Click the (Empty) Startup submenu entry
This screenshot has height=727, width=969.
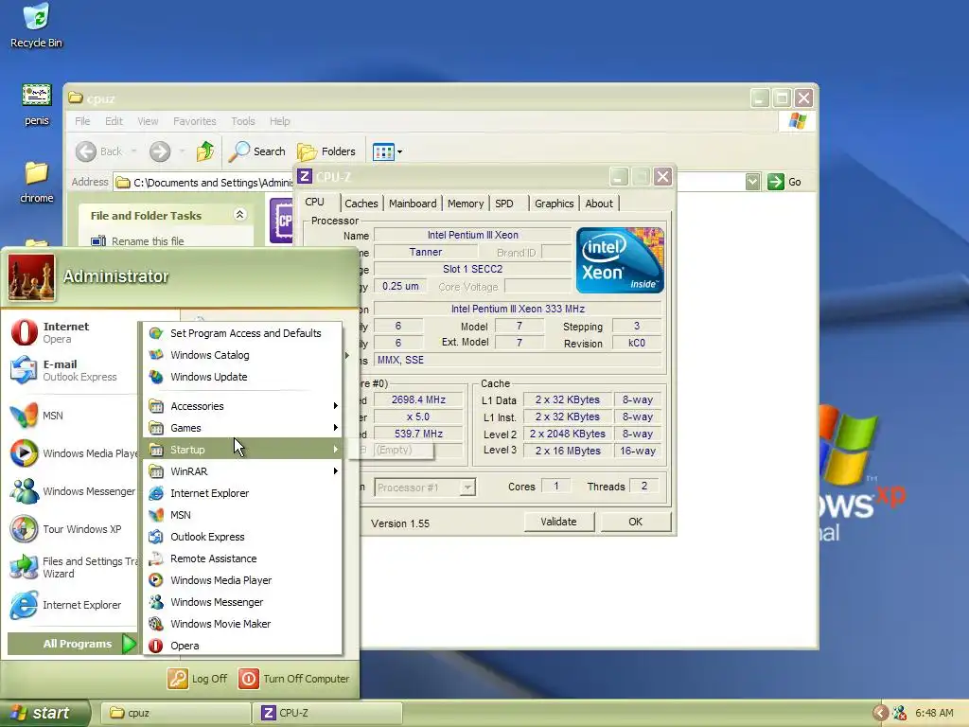(x=393, y=450)
